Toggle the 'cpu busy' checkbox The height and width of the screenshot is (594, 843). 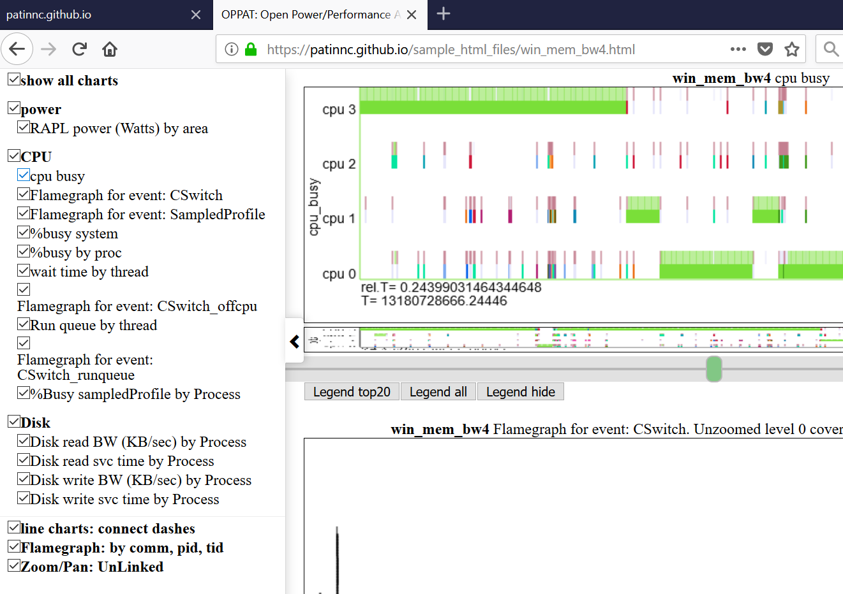click(24, 175)
